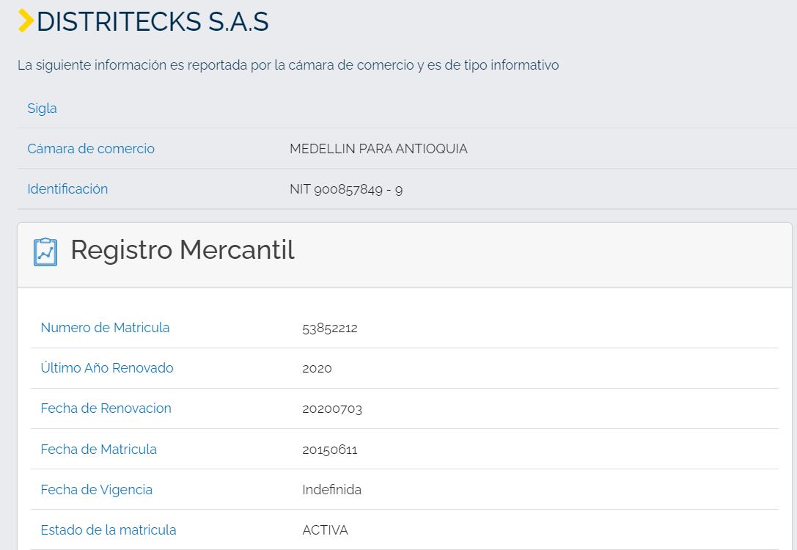This screenshot has width=797, height=550.
Task: Select the registration date 20150611
Action: pos(329,450)
